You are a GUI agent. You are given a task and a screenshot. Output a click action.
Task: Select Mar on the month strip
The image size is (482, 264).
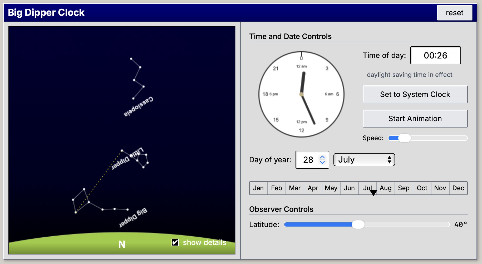click(295, 188)
